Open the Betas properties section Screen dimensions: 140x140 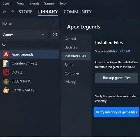click(69, 65)
